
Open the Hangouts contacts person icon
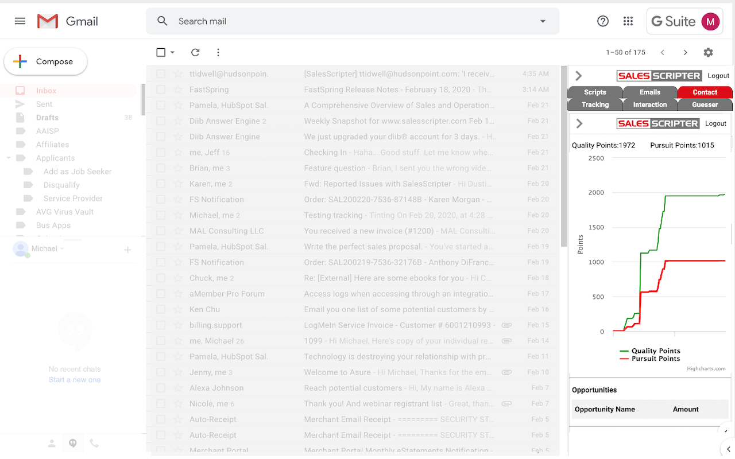click(52, 443)
